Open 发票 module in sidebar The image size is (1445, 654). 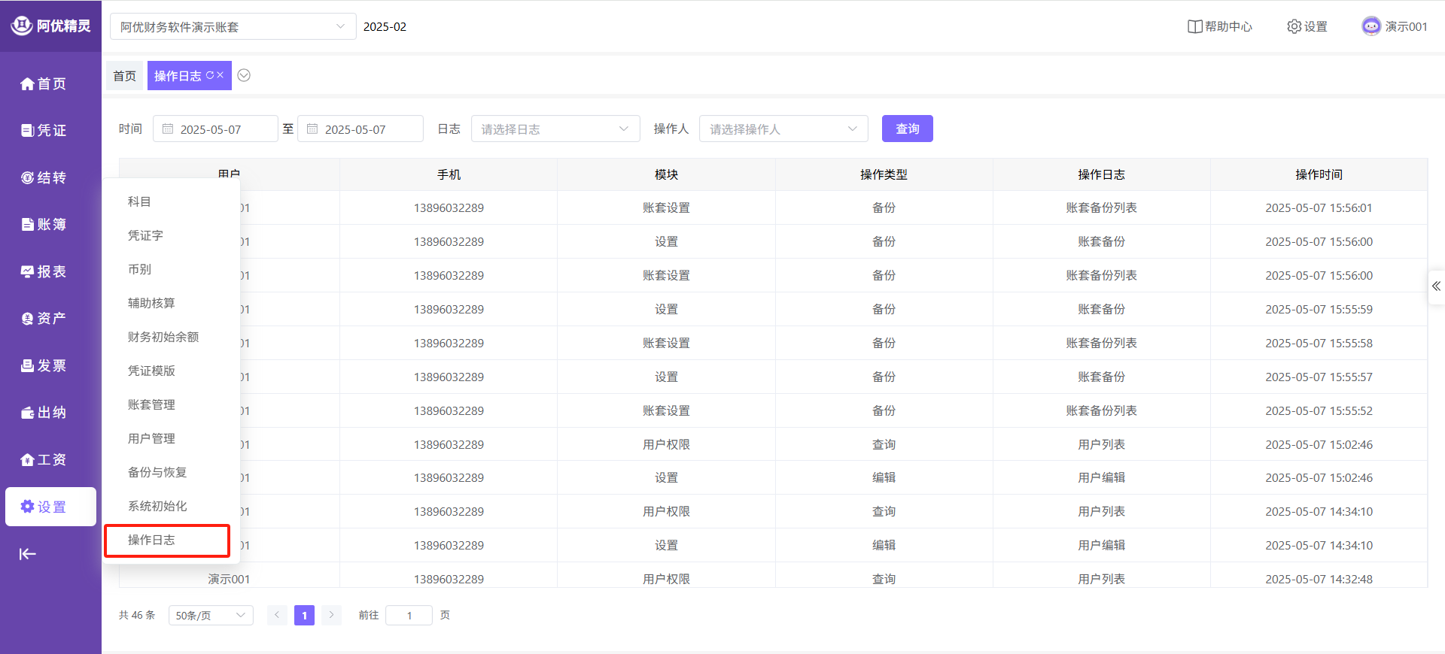pyautogui.click(x=44, y=366)
